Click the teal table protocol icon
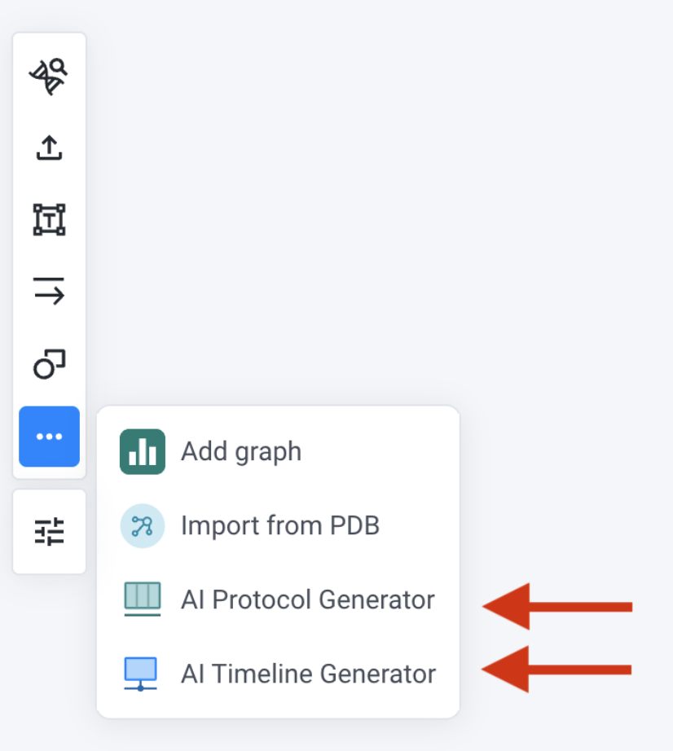The image size is (673, 751). coord(143,599)
